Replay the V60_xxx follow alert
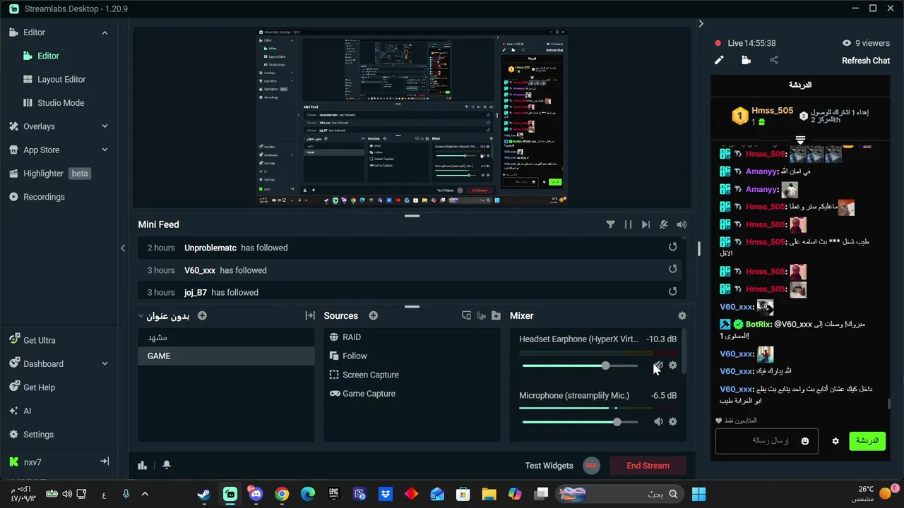This screenshot has width=904, height=508. (672, 269)
